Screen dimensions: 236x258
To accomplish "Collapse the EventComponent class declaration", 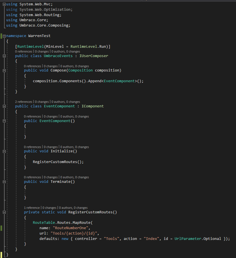I will [4, 106].
